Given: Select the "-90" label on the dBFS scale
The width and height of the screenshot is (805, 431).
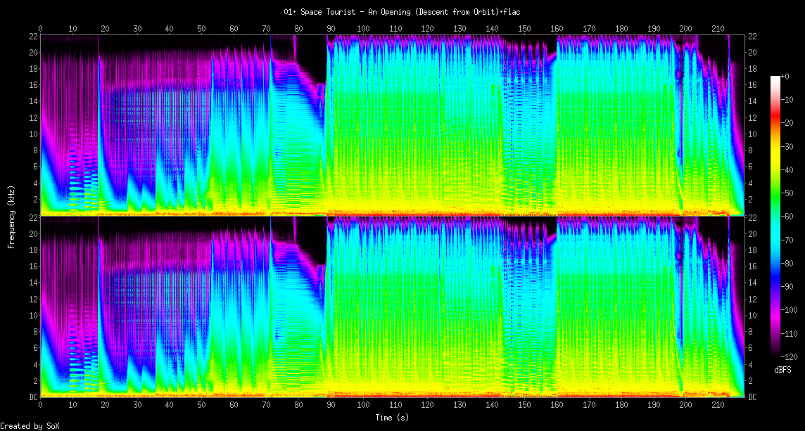Looking at the screenshot, I should [787, 286].
